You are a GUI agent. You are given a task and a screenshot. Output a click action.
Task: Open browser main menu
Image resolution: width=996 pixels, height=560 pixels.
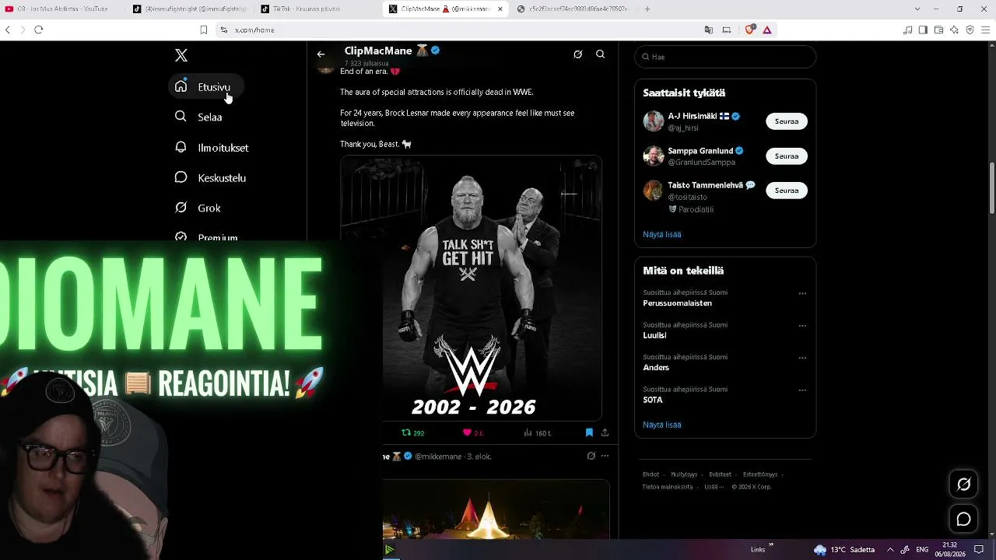(x=986, y=30)
